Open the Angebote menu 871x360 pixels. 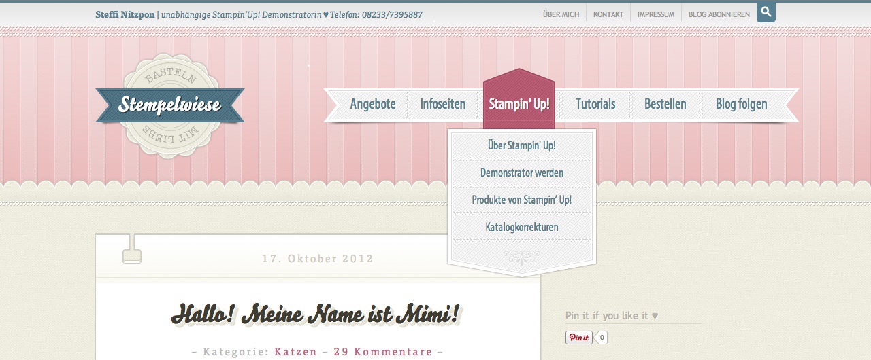(x=373, y=105)
